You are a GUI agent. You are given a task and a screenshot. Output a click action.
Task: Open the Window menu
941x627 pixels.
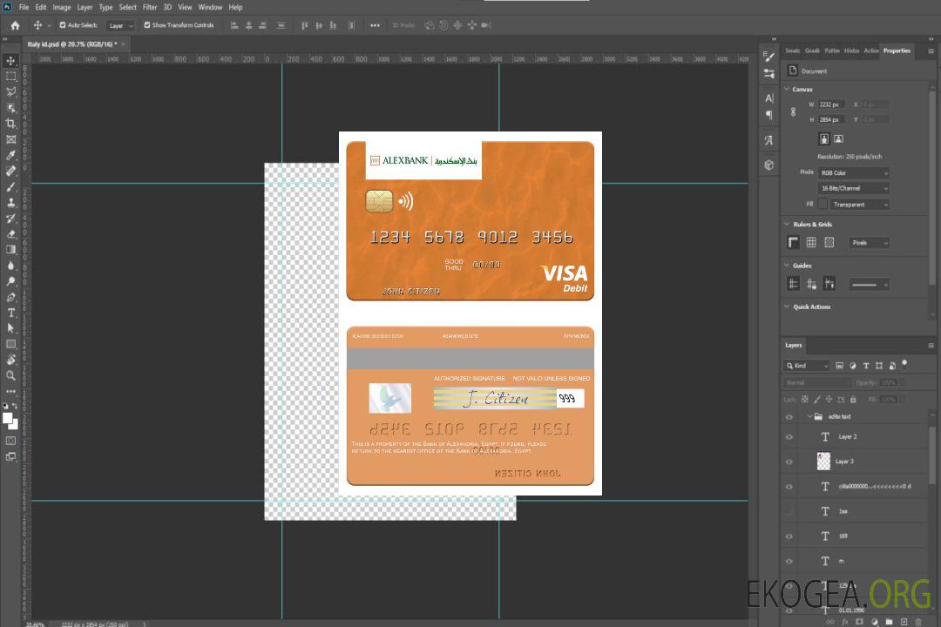coord(210,7)
